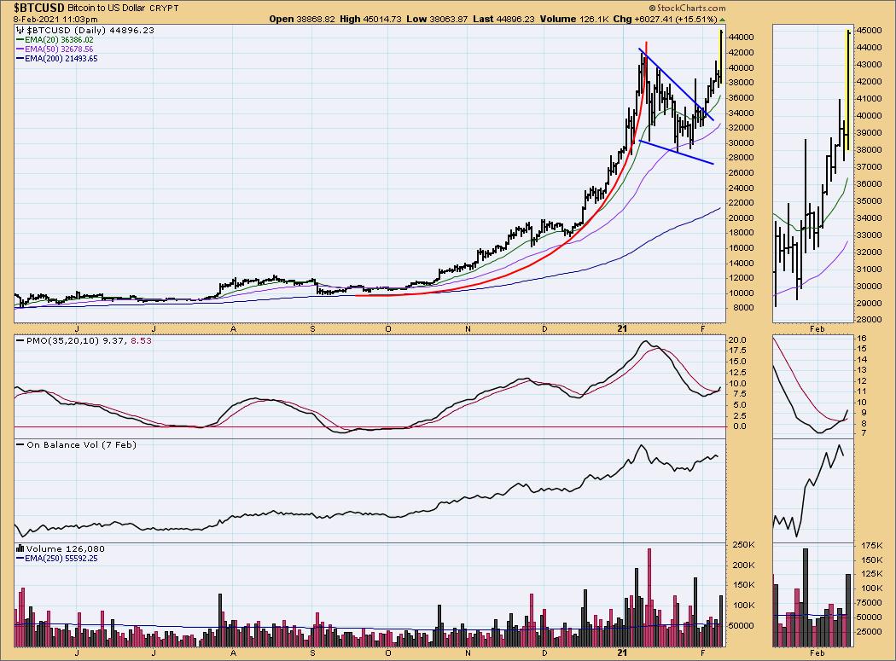The width and height of the screenshot is (896, 661).
Task: Click the 8-Feb-2021 11:03pm timestamp
Action: pos(55,20)
